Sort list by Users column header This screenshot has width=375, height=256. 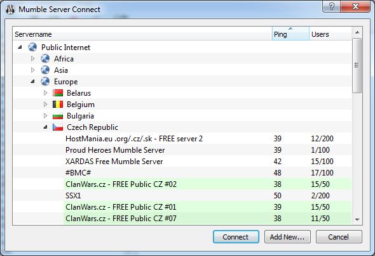331,34
